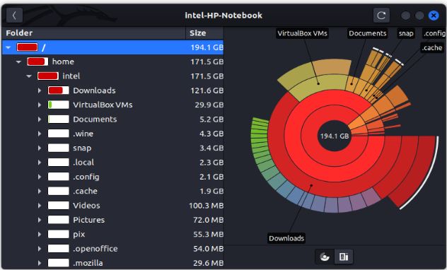Click the 72.0 MB size value
The width and height of the screenshot is (447, 270).
click(209, 220)
